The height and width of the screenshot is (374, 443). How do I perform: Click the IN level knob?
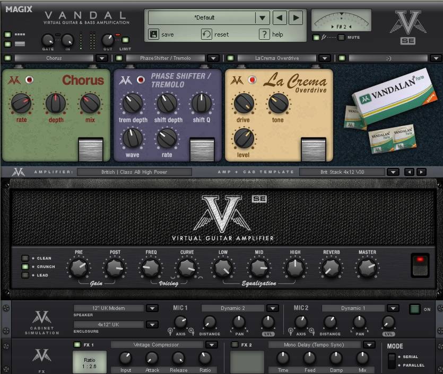67,40
